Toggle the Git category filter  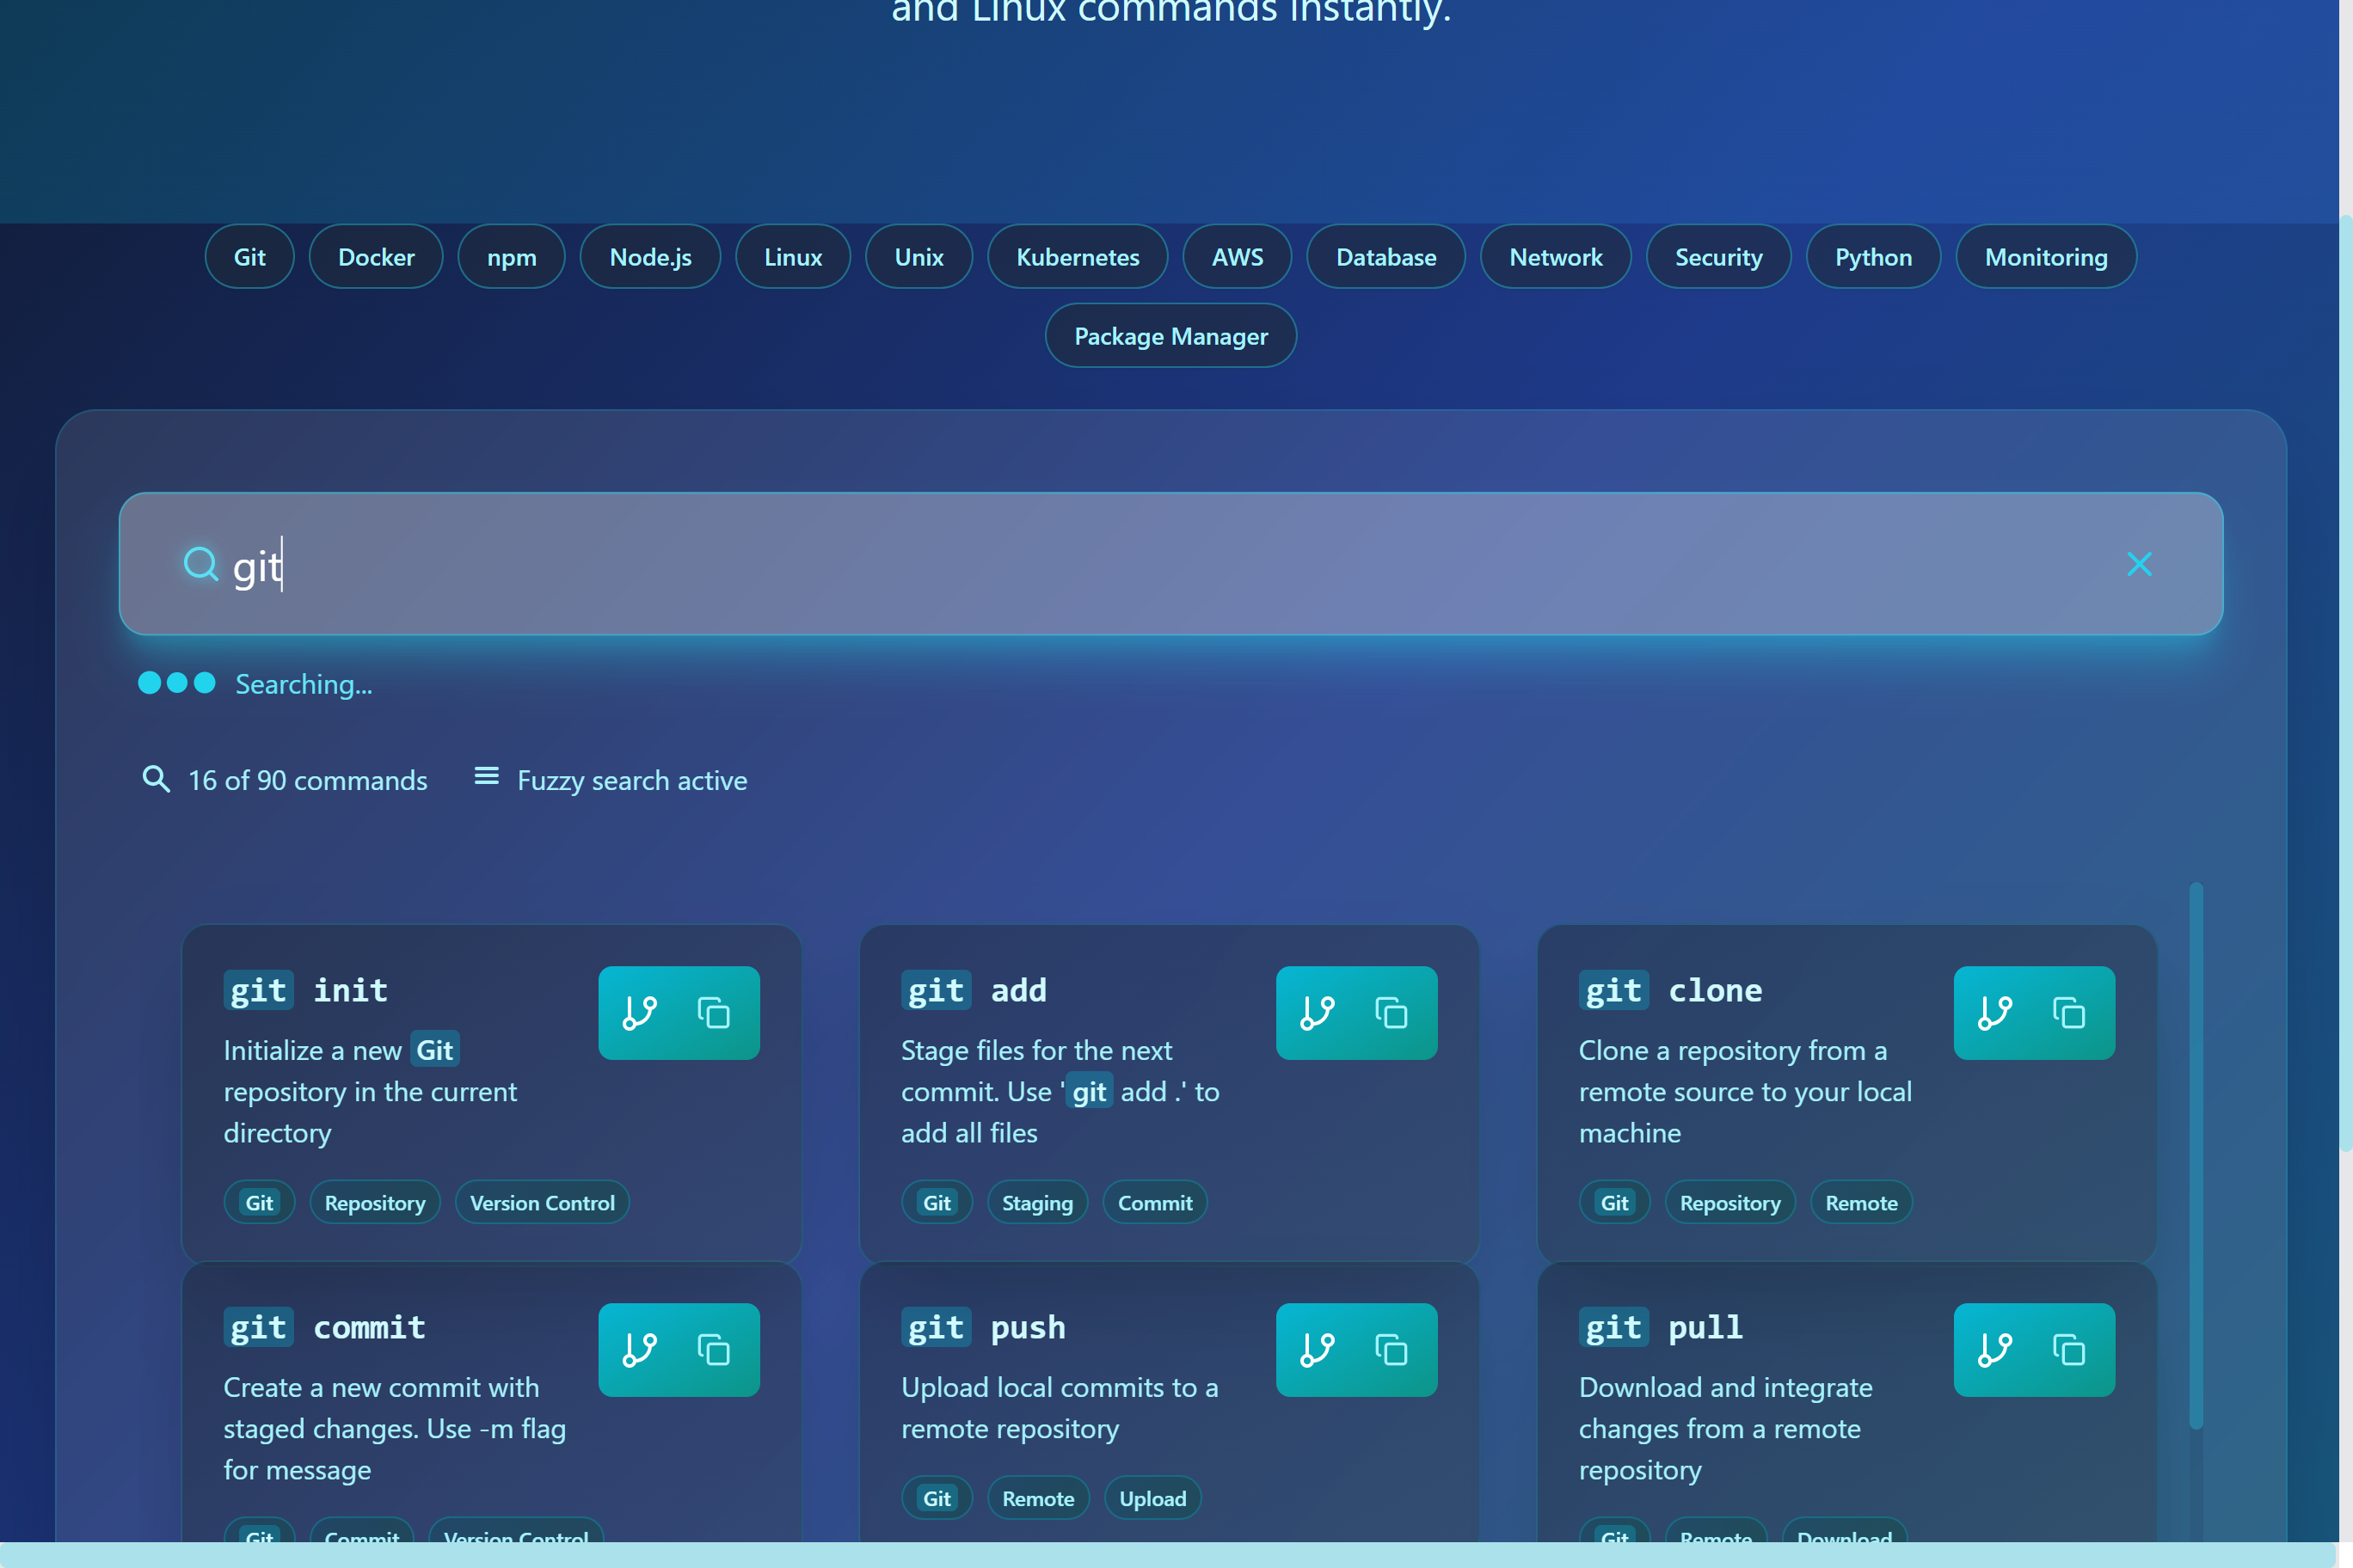(249, 256)
